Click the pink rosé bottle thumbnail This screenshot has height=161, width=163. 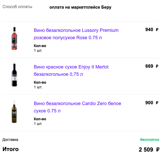pos(14,38)
